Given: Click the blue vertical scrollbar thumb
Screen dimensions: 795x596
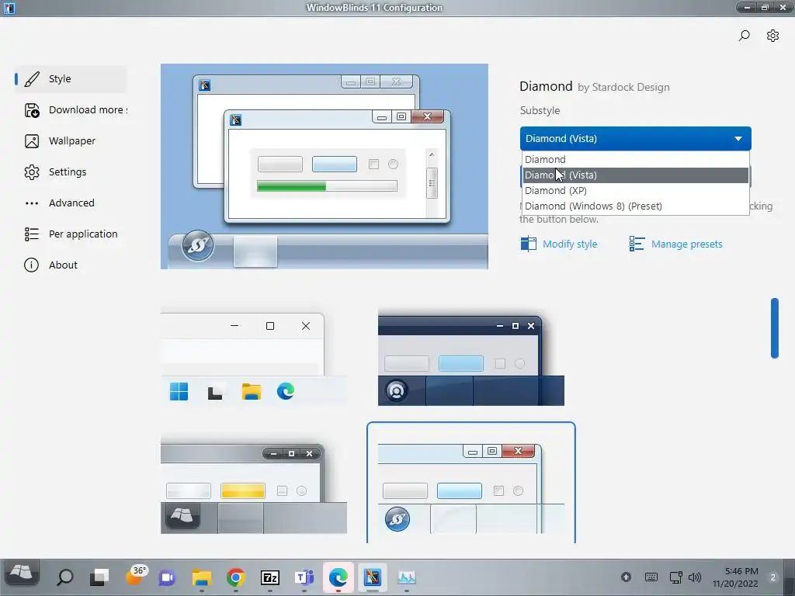Looking at the screenshot, I should coord(774,328).
